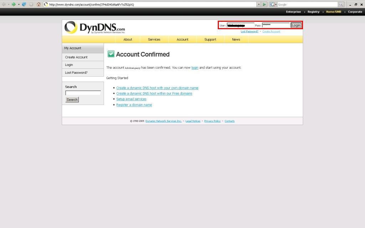Click the sidebar Search button
The height and width of the screenshot is (228, 365).
coord(72,100)
